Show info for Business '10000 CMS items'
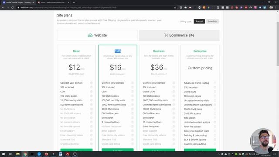This screenshot has height=157, width=279. pos(174,109)
